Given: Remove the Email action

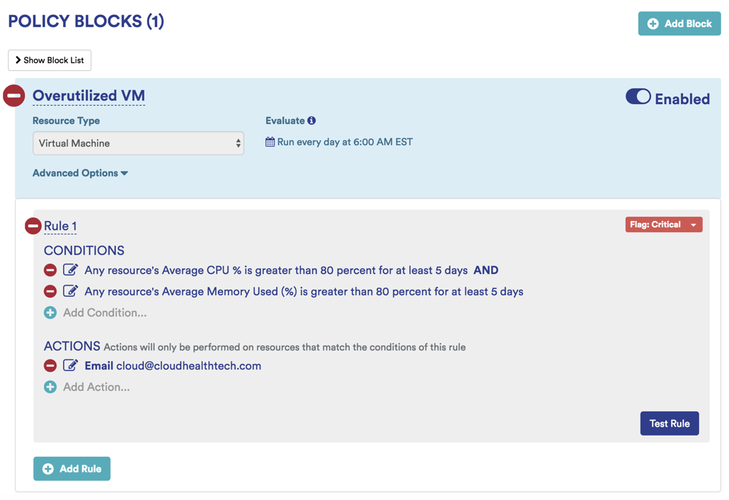Looking at the screenshot, I should pos(50,365).
